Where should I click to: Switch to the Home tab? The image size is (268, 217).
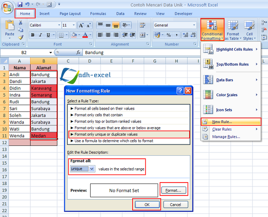pos(25,14)
